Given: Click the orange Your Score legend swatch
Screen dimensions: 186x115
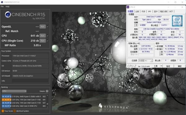Looking at the screenshot, I should (2, 111).
